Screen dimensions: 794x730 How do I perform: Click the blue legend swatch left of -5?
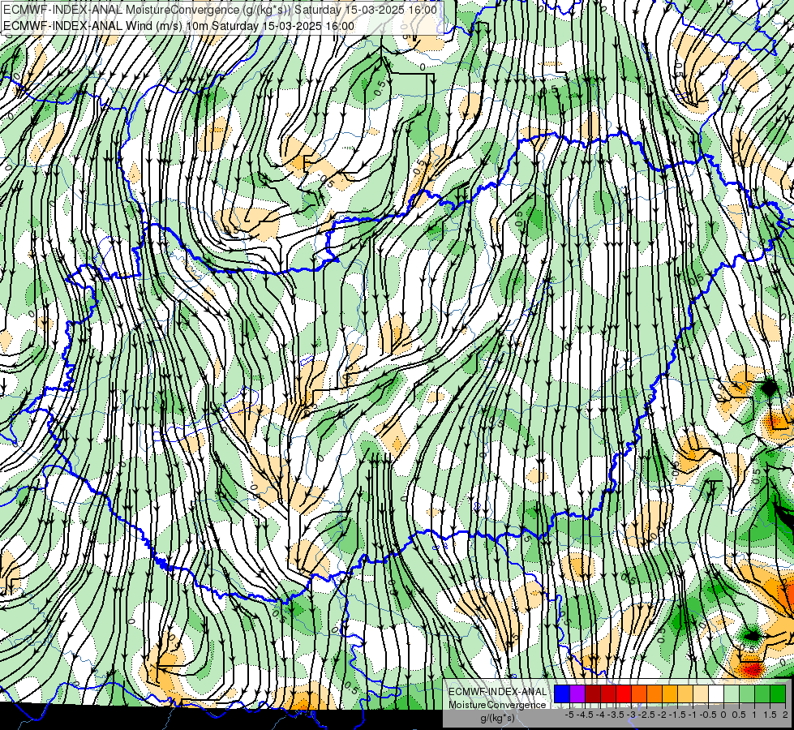(x=562, y=693)
